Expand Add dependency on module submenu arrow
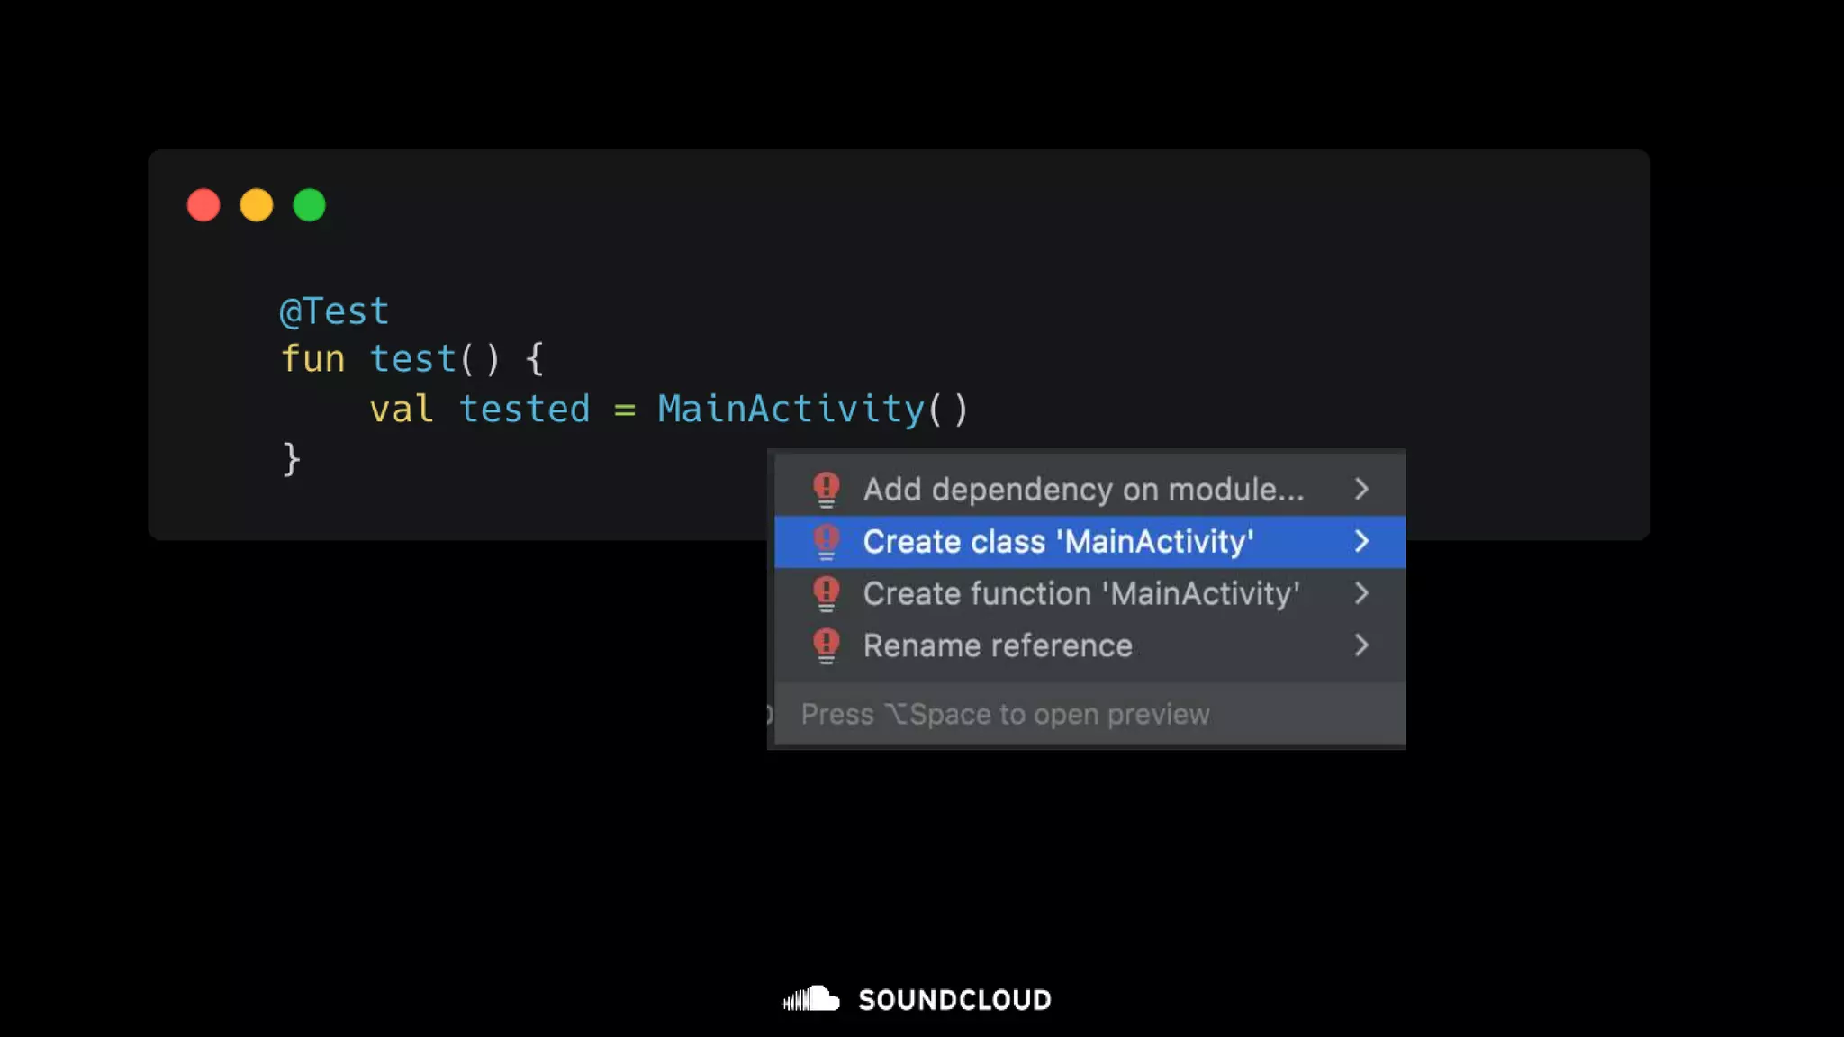 click(1361, 489)
